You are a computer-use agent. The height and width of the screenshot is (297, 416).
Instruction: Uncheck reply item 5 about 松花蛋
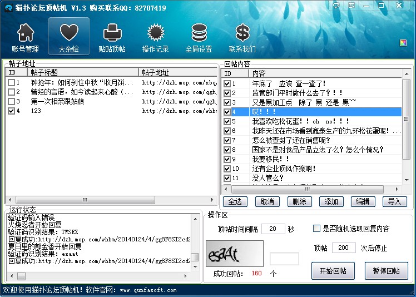tap(227, 121)
